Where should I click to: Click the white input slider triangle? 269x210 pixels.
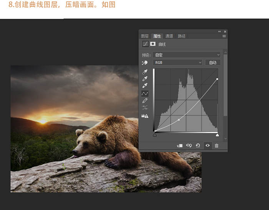click(218, 135)
